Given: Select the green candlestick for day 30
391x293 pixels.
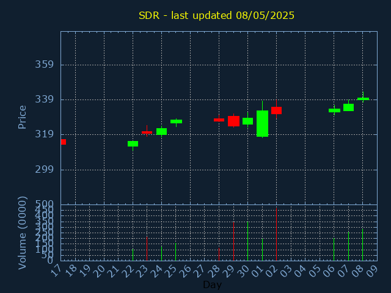Looking at the screenshot, I should (247, 121).
